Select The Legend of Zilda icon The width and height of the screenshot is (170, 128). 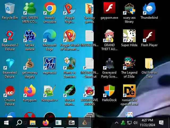[x=129, y=63]
